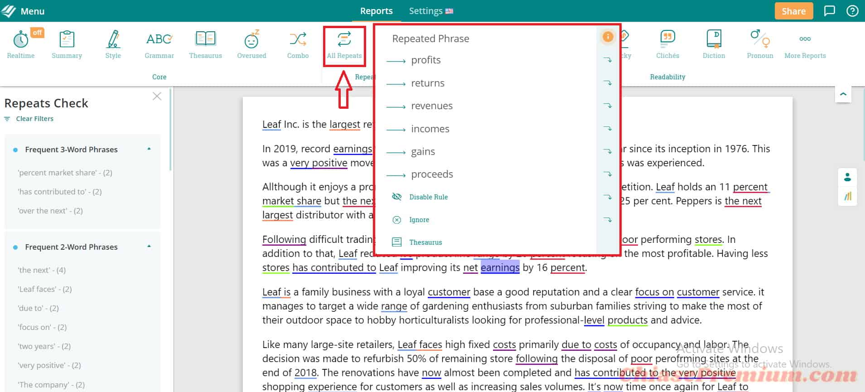This screenshot has height=392, width=865.
Task: Collapse Frequent 2-Word Phrases section
Action: tap(149, 247)
